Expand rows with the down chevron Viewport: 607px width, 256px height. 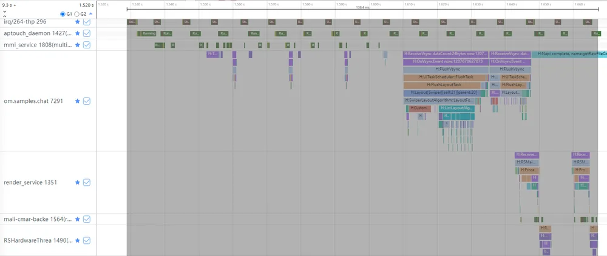pyautogui.click(x=5, y=11)
